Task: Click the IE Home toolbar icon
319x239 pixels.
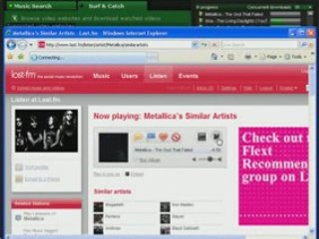Action: coord(214,57)
